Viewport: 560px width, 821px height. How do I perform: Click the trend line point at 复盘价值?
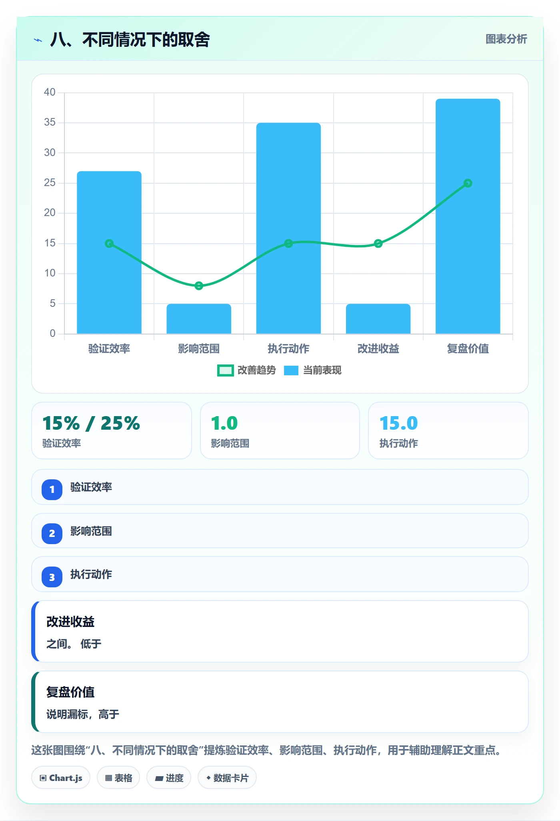click(468, 183)
